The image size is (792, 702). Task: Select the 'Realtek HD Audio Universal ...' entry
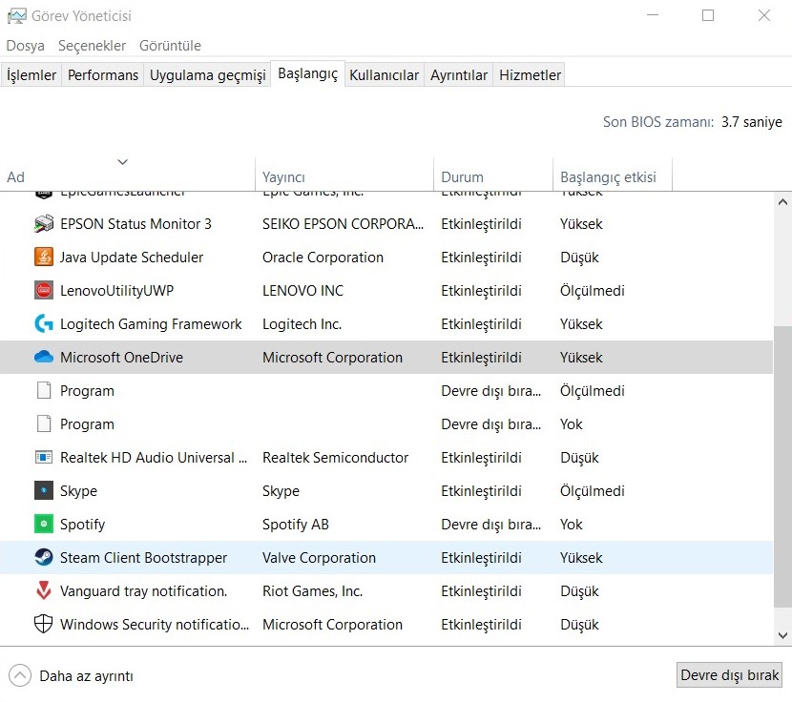[x=154, y=458]
